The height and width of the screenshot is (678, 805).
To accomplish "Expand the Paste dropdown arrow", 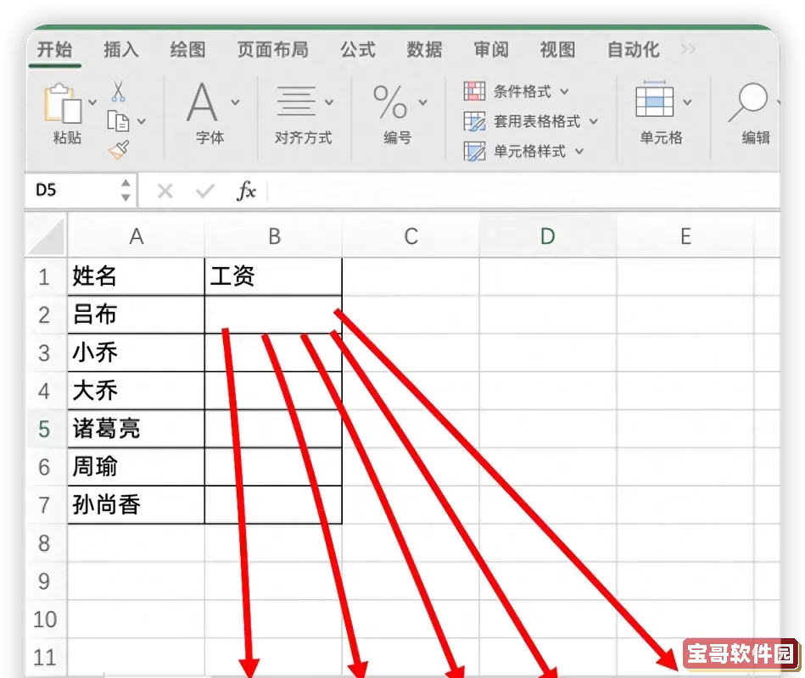I will 92,103.
